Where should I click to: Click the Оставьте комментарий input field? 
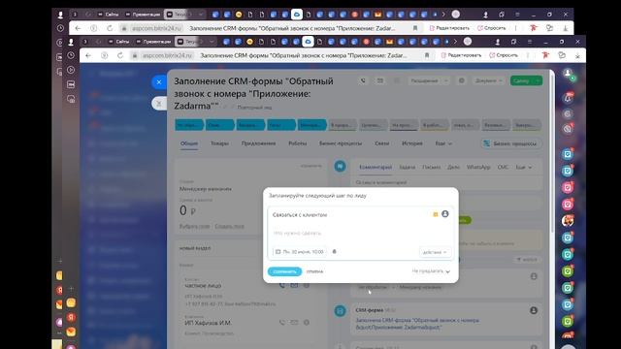pos(446,182)
